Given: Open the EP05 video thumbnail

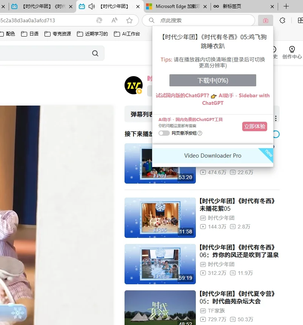Looking at the screenshot, I should 160,218.
